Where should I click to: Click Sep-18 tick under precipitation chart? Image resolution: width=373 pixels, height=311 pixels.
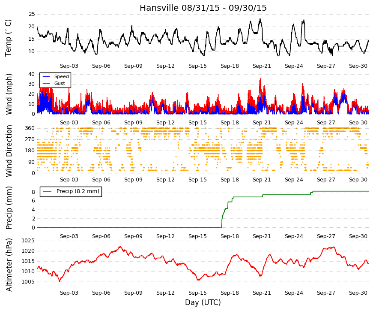click(230, 236)
